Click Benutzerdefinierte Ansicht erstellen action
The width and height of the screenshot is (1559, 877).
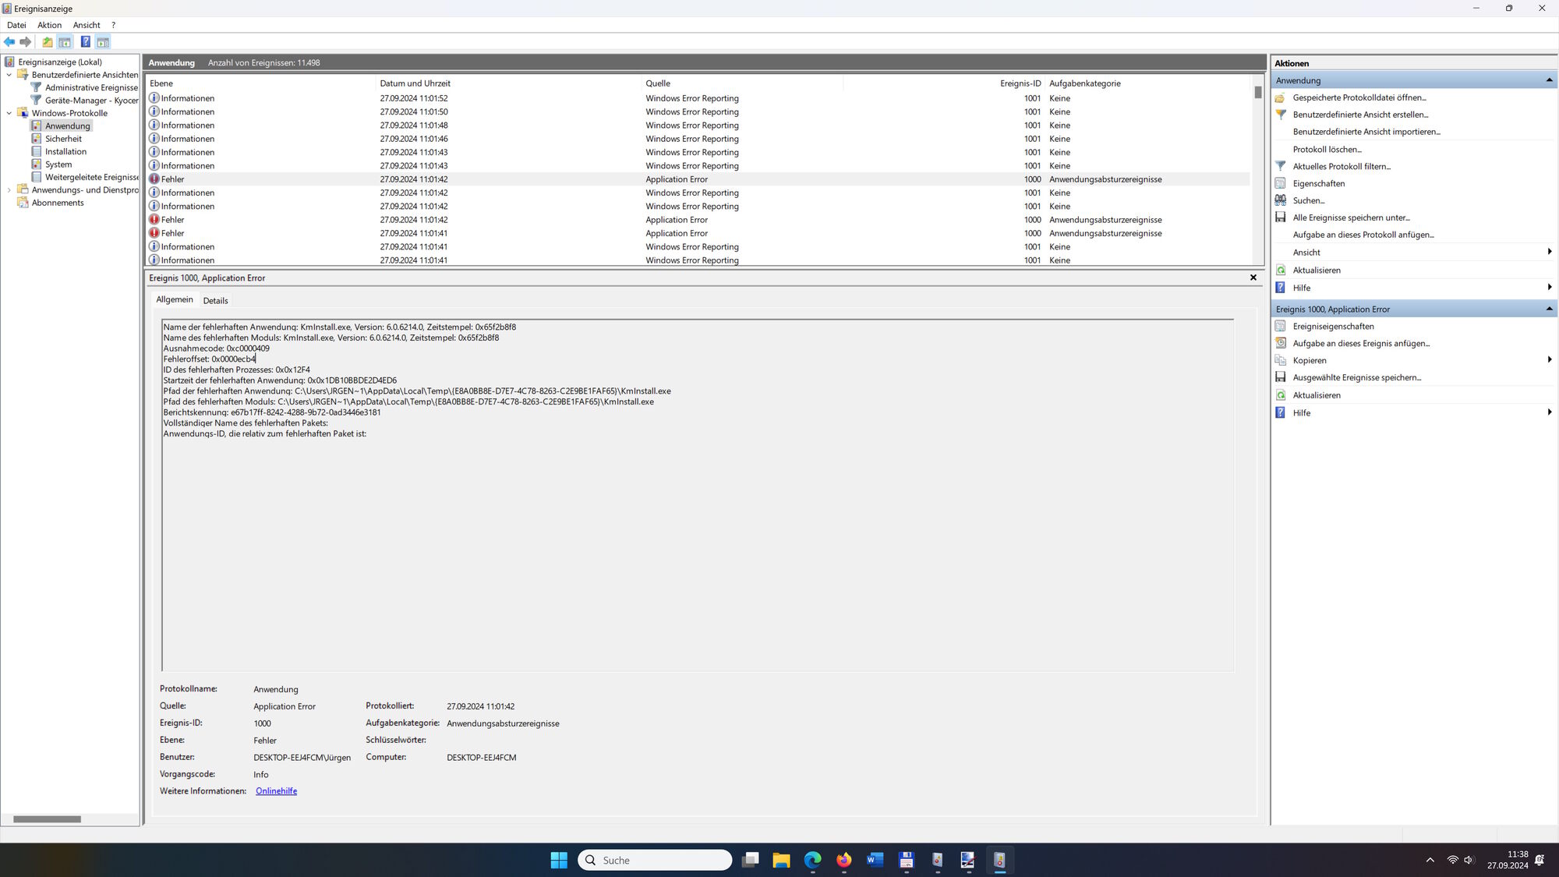(1360, 115)
